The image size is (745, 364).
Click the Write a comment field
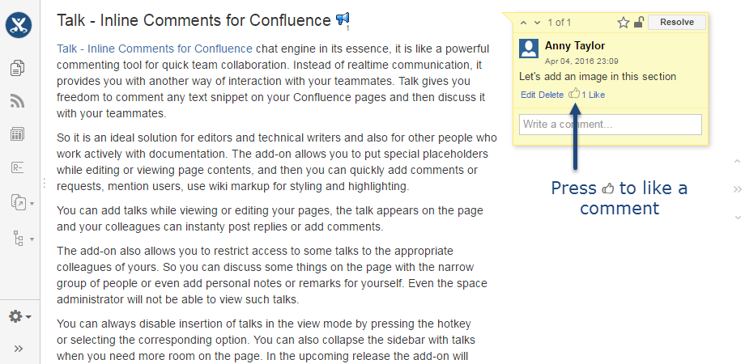point(610,125)
